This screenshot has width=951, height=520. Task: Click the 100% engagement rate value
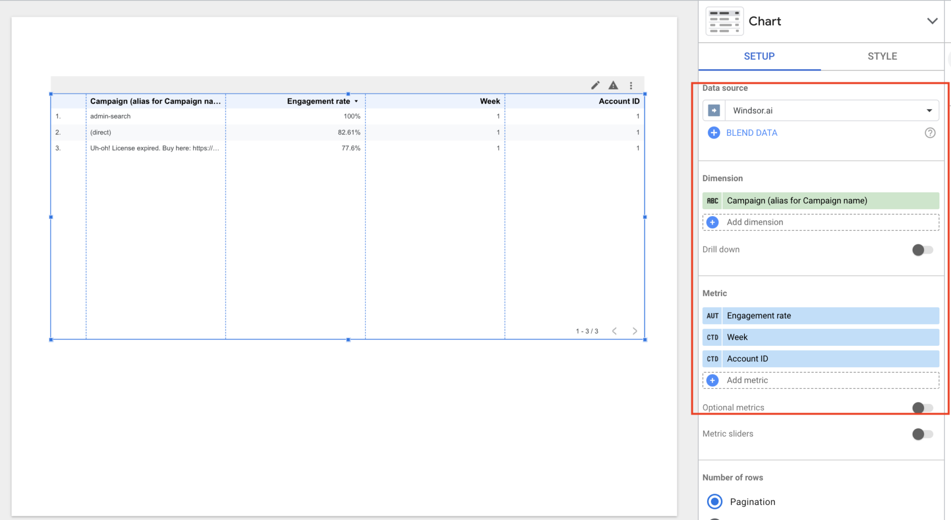352,116
